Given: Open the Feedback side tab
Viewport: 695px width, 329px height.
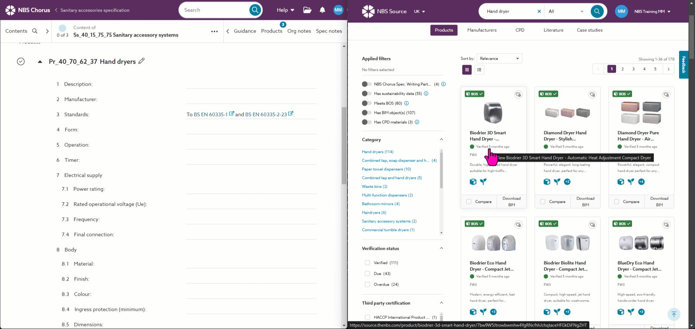Looking at the screenshot, I should tap(683, 65).
